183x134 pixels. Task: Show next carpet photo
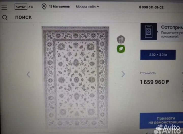123,74
